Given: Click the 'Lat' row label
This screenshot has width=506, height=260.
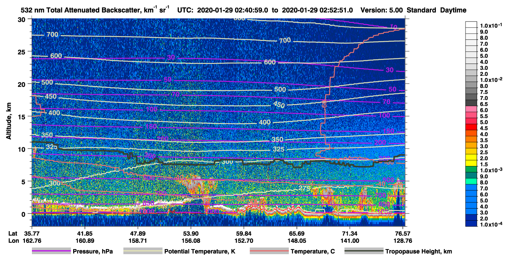Looking at the screenshot, I should pyautogui.click(x=13, y=233).
